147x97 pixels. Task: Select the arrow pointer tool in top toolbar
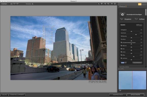(99, 4)
